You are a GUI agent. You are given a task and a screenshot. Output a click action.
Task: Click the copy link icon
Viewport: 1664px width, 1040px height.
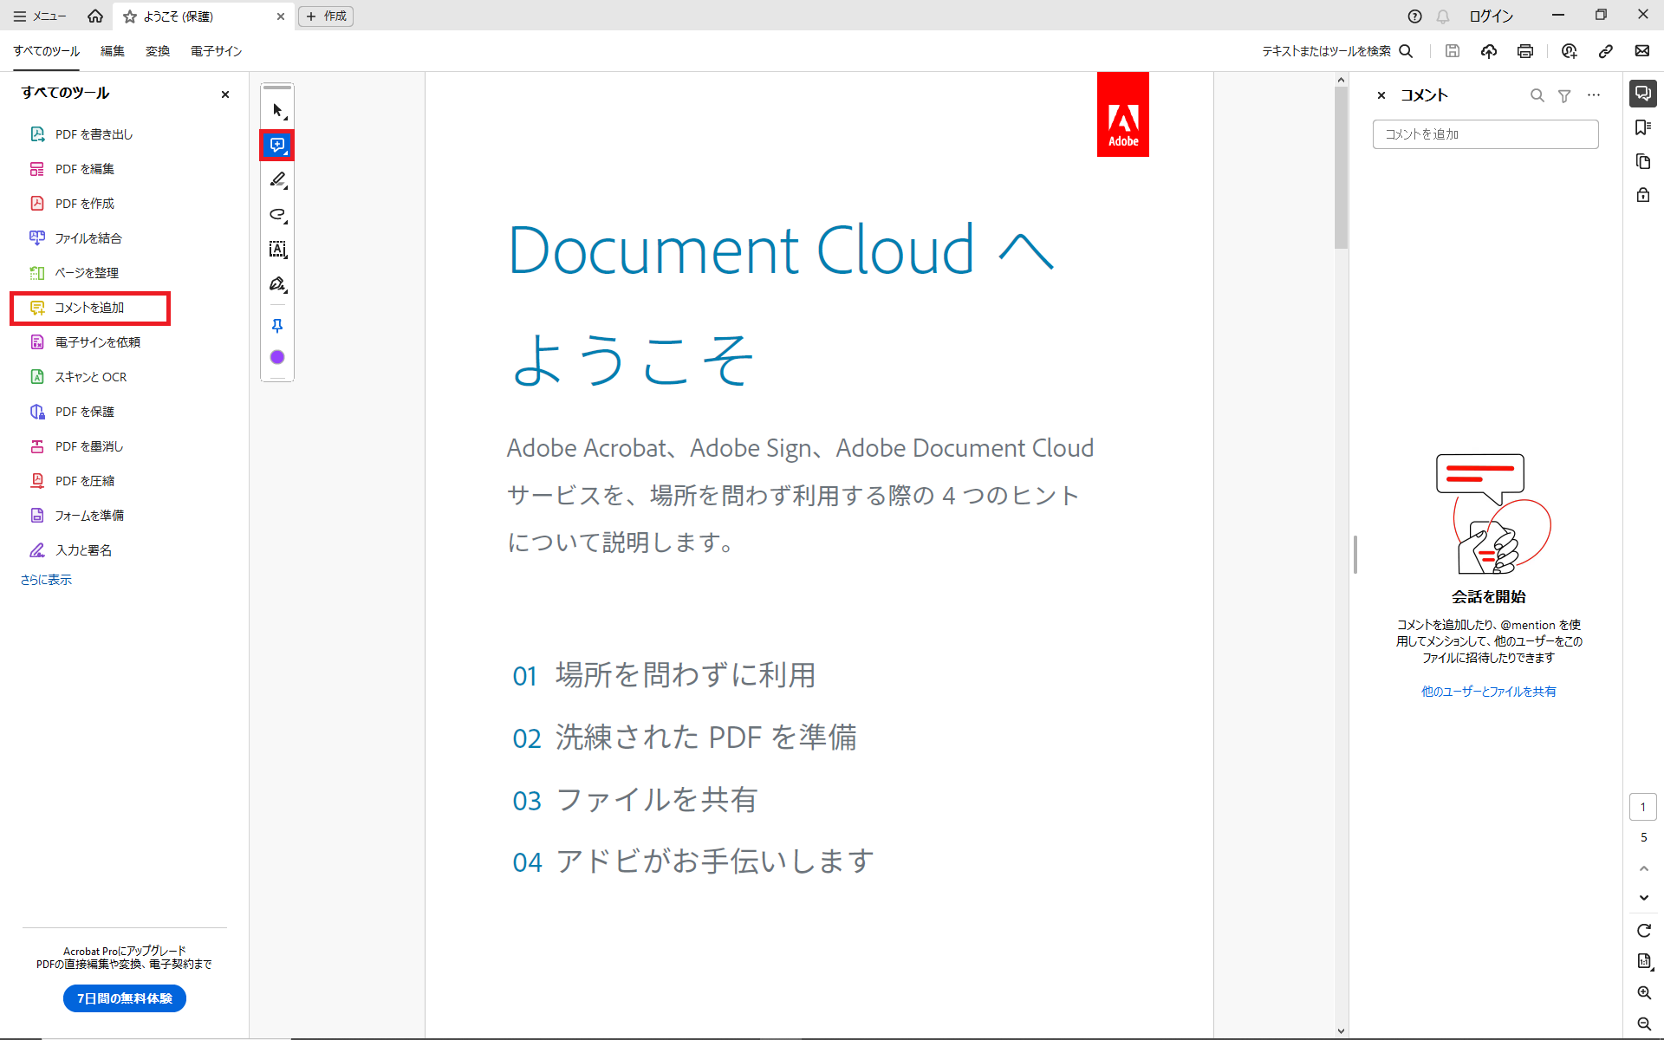[x=1606, y=51]
